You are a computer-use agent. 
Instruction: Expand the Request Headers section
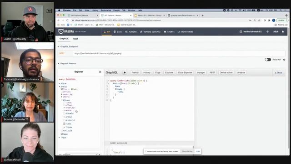point(59,63)
